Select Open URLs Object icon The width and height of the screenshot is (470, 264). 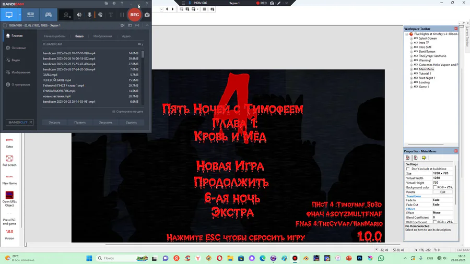(x=9, y=195)
